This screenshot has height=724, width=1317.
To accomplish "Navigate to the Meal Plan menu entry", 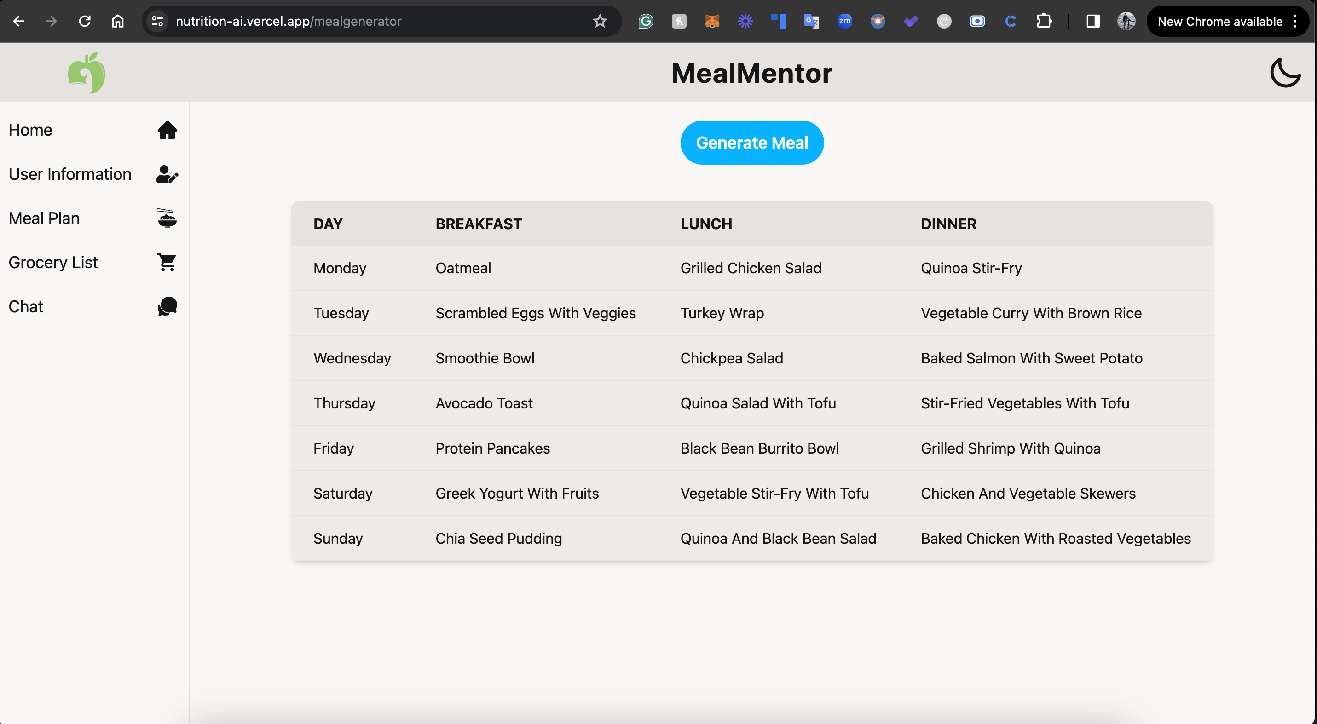I will [44, 218].
